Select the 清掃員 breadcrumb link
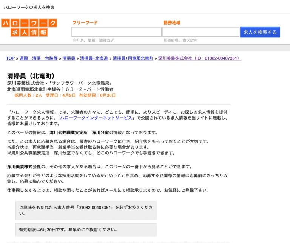290x243 pixels. point(69,58)
